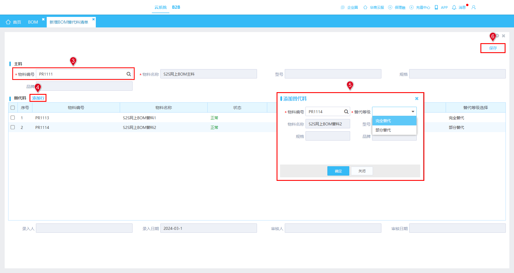Image resolution: width=514 pixels, height=273 pixels.
Task: Search main material number with magnifier icon
Action: (128, 74)
